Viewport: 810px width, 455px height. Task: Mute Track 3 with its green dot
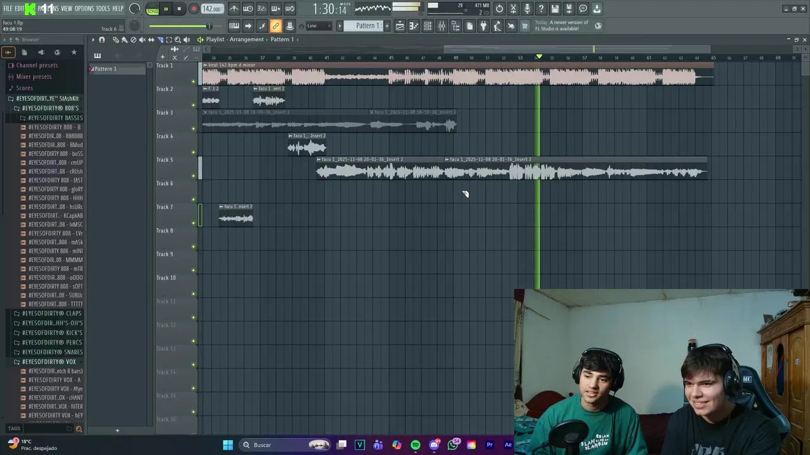(194, 129)
